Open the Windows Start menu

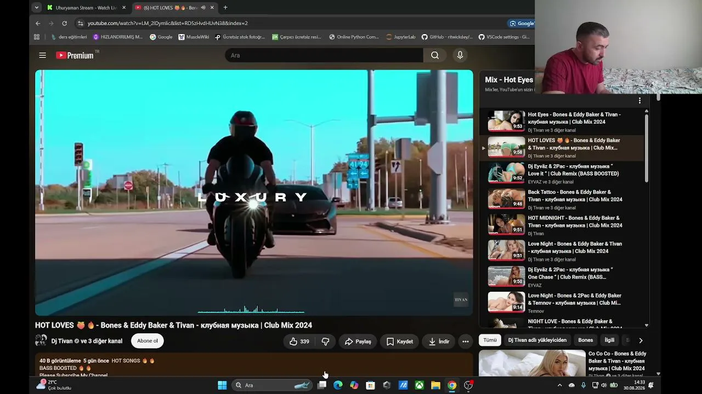click(222, 385)
